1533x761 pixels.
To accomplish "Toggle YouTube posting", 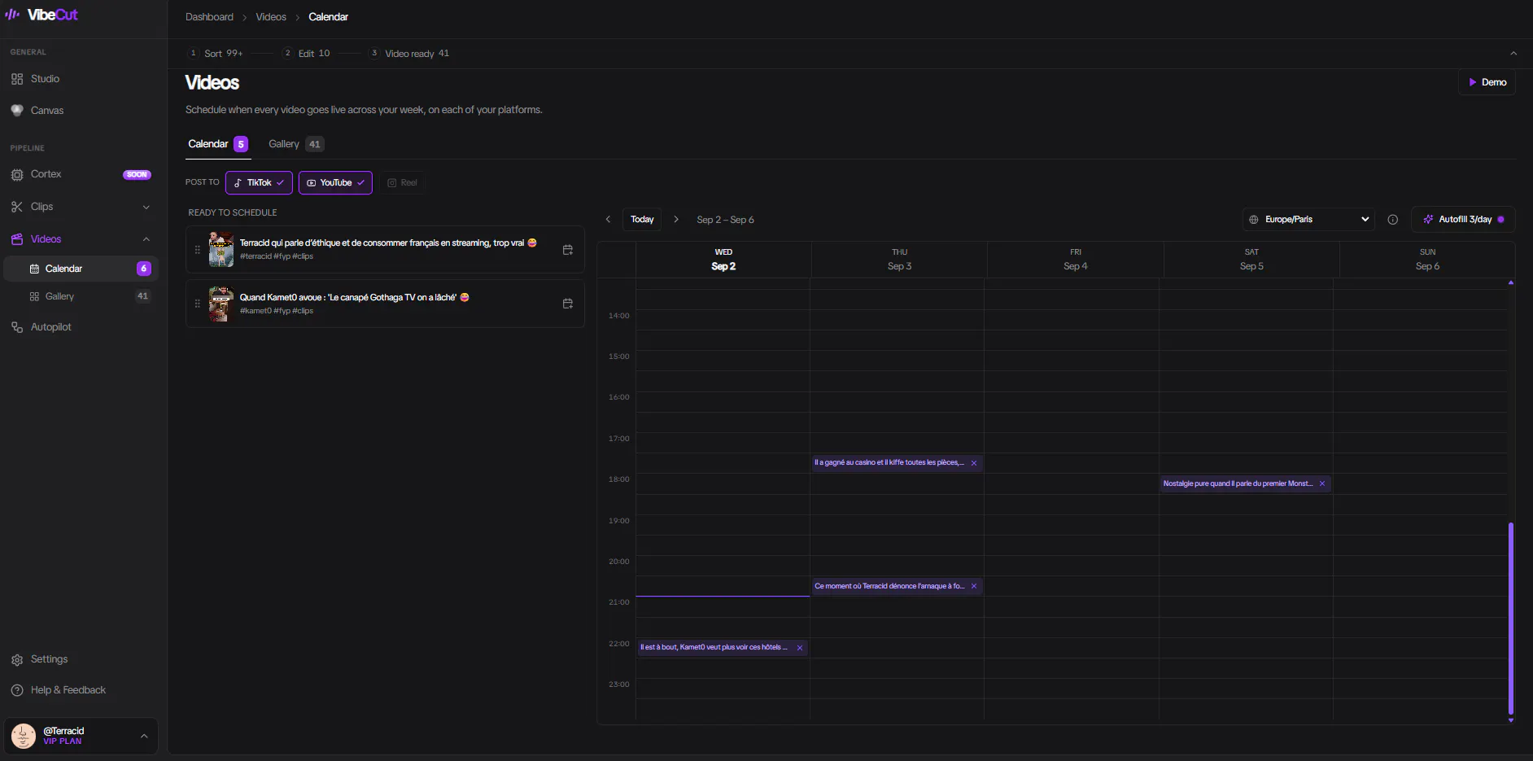I will click(x=335, y=183).
